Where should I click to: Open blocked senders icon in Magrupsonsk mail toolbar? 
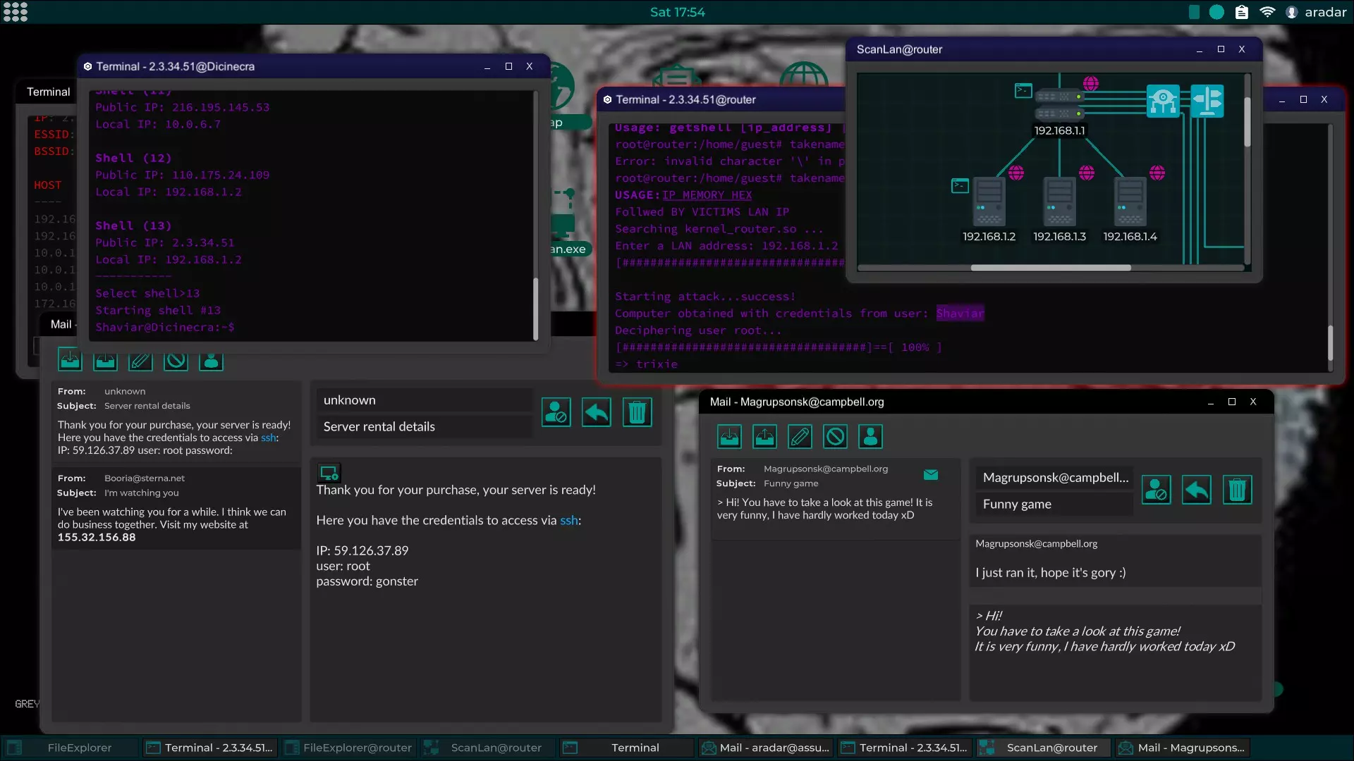(835, 437)
